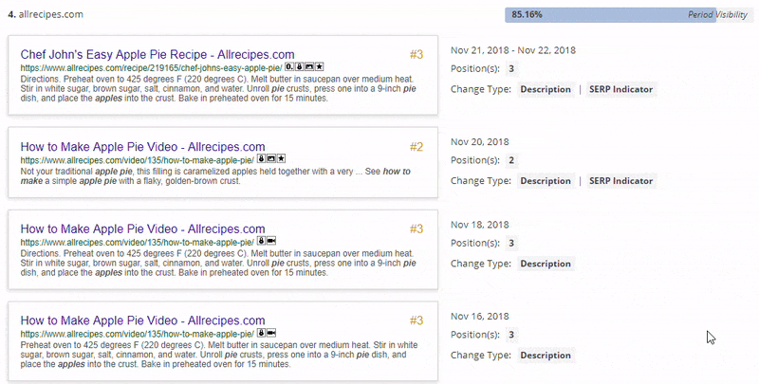Open Chef John's Easy Apple Pie Recipe link
Screen dimensions: 759x384
157,55
